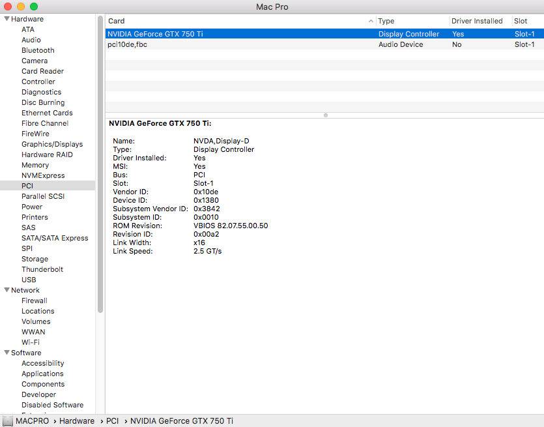Click the VBIOS 82.07.55.00.50 value
The height and width of the screenshot is (427, 544).
pos(231,226)
